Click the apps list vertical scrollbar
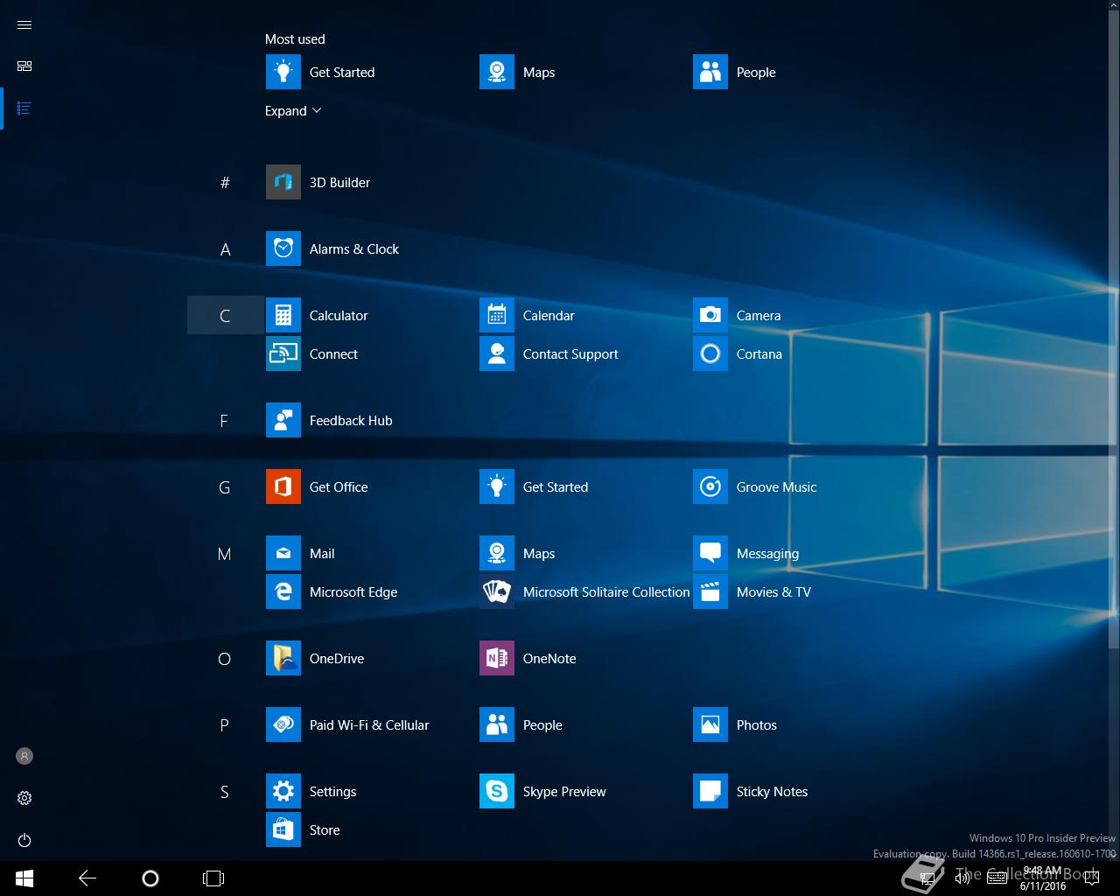 click(1113, 350)
